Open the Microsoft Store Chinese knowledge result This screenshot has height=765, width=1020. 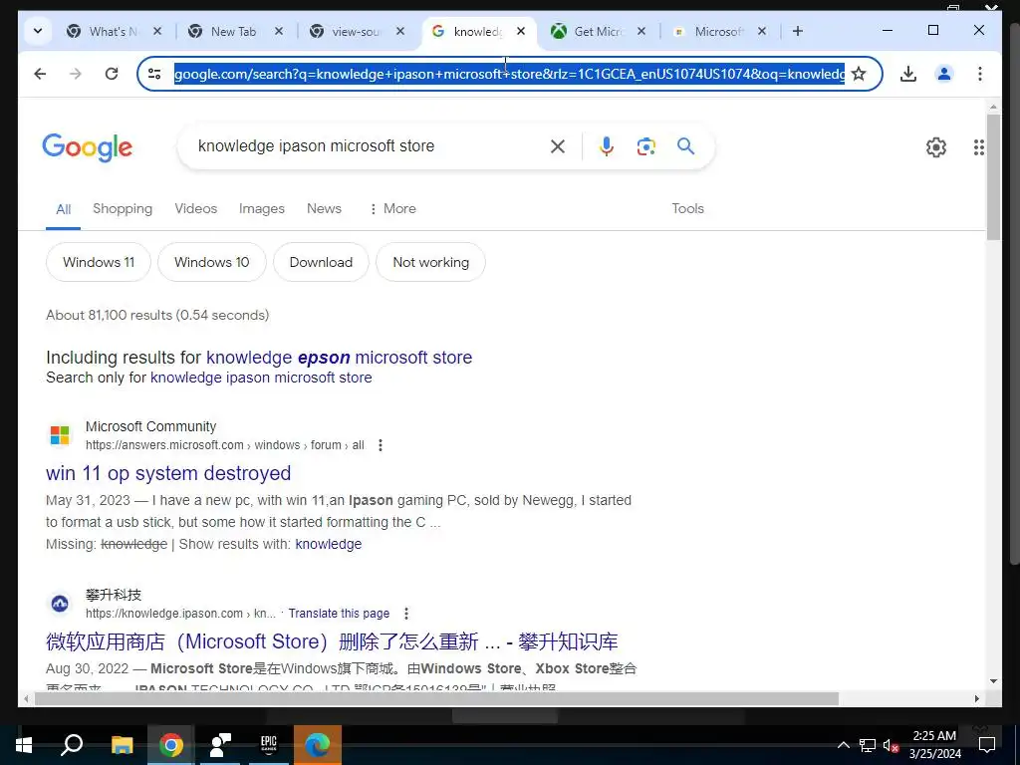(x=331, y=641)
